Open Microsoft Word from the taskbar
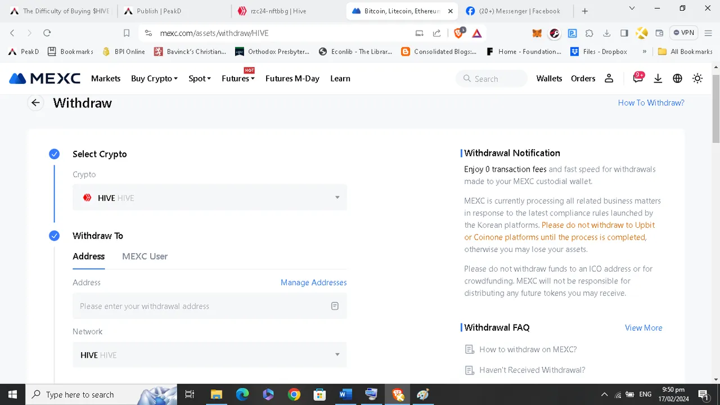Viewport: 720px width, 405px height. (345, 394)
